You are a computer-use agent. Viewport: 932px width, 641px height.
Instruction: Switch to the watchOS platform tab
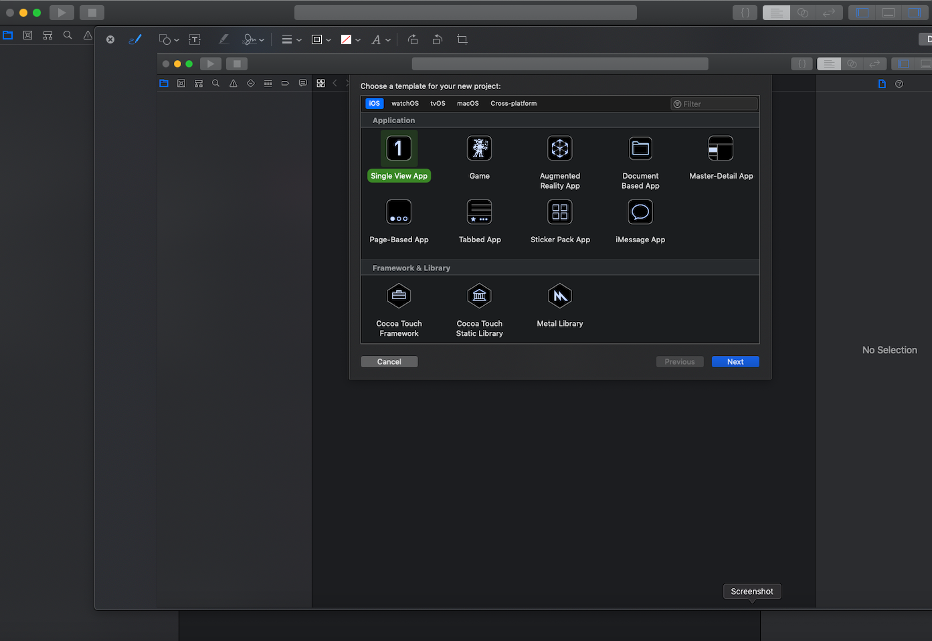pos(405,103)
